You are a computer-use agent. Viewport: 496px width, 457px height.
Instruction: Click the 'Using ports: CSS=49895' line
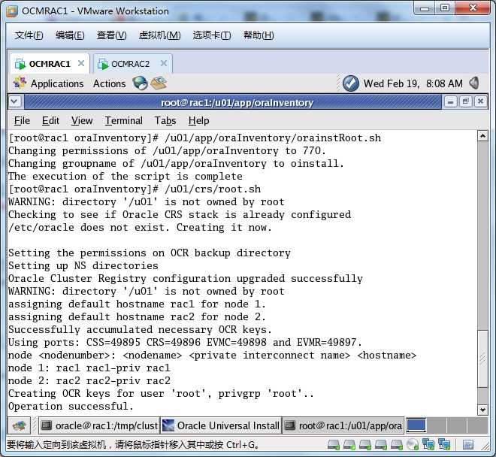185,342
